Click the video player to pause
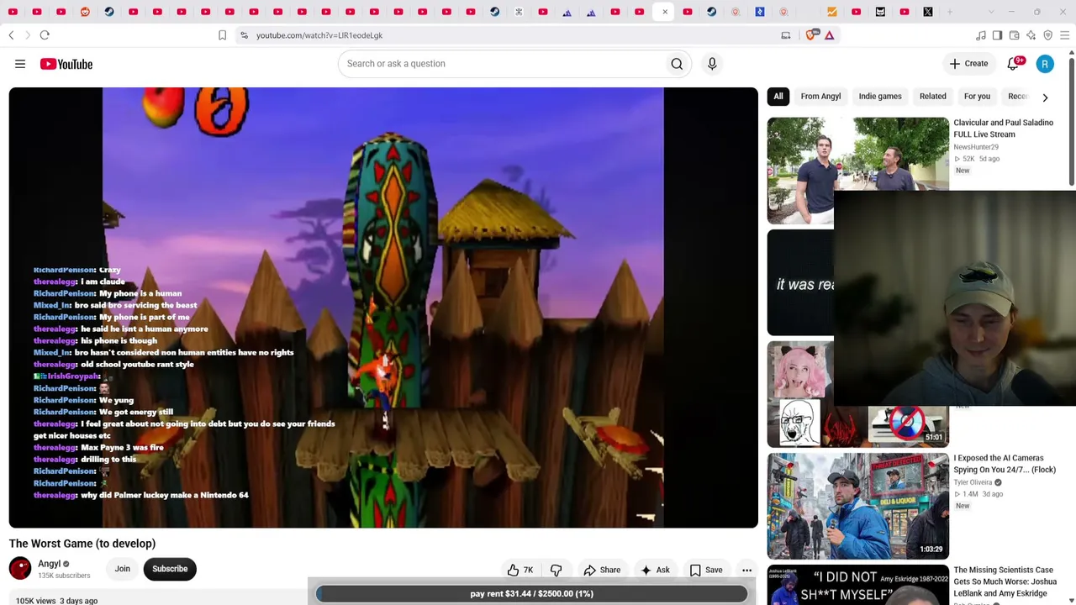Viewport: 1076px width, 605px height. (x=383, y=308)
